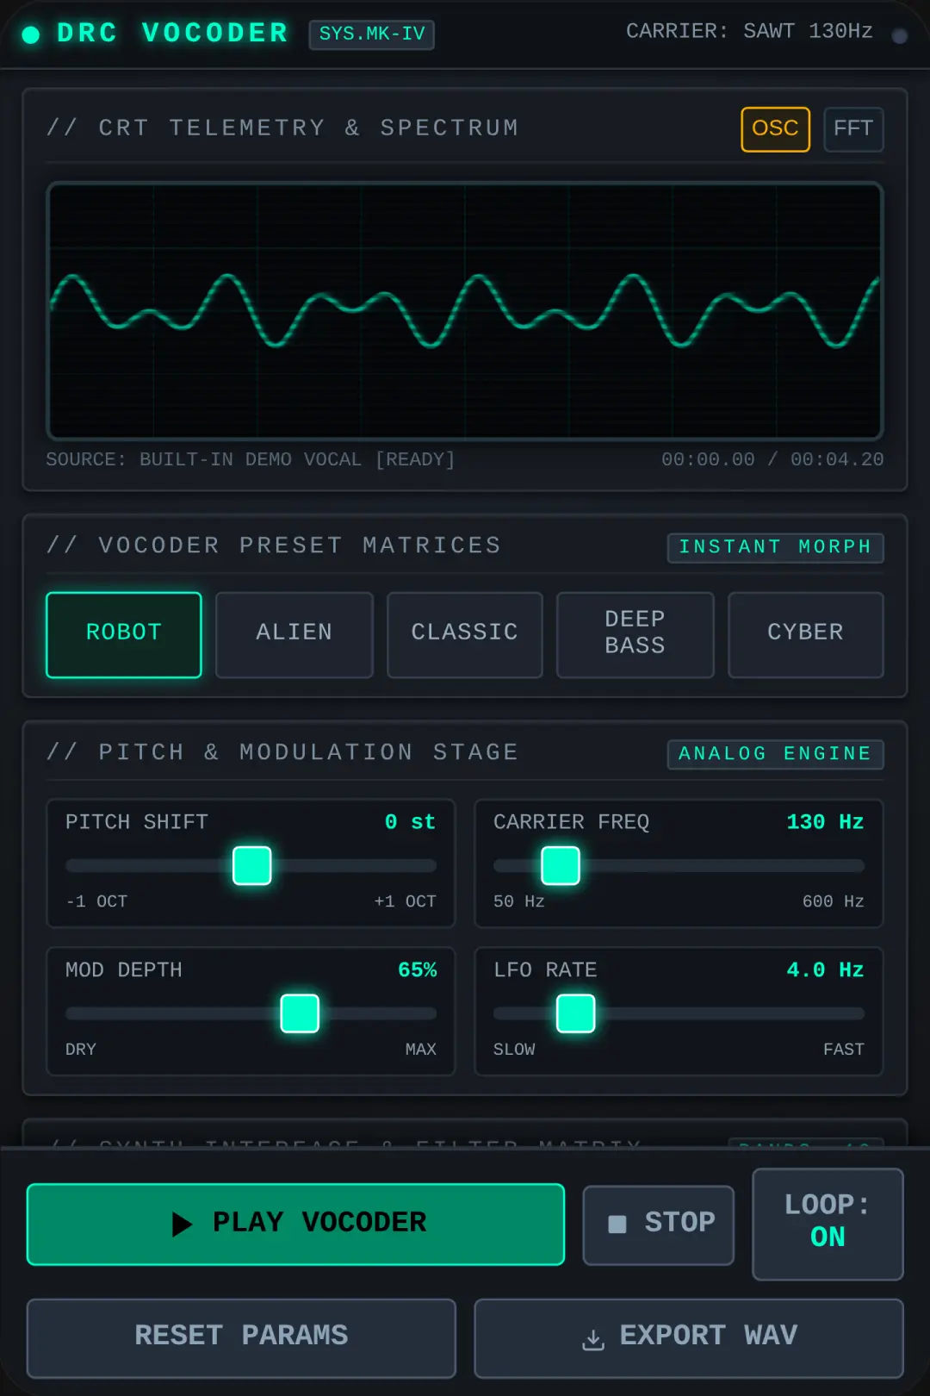This screenshot has width=930, height=1396.
Task: Click the 'SLOW' LFO label
Action: (514, 1050)
